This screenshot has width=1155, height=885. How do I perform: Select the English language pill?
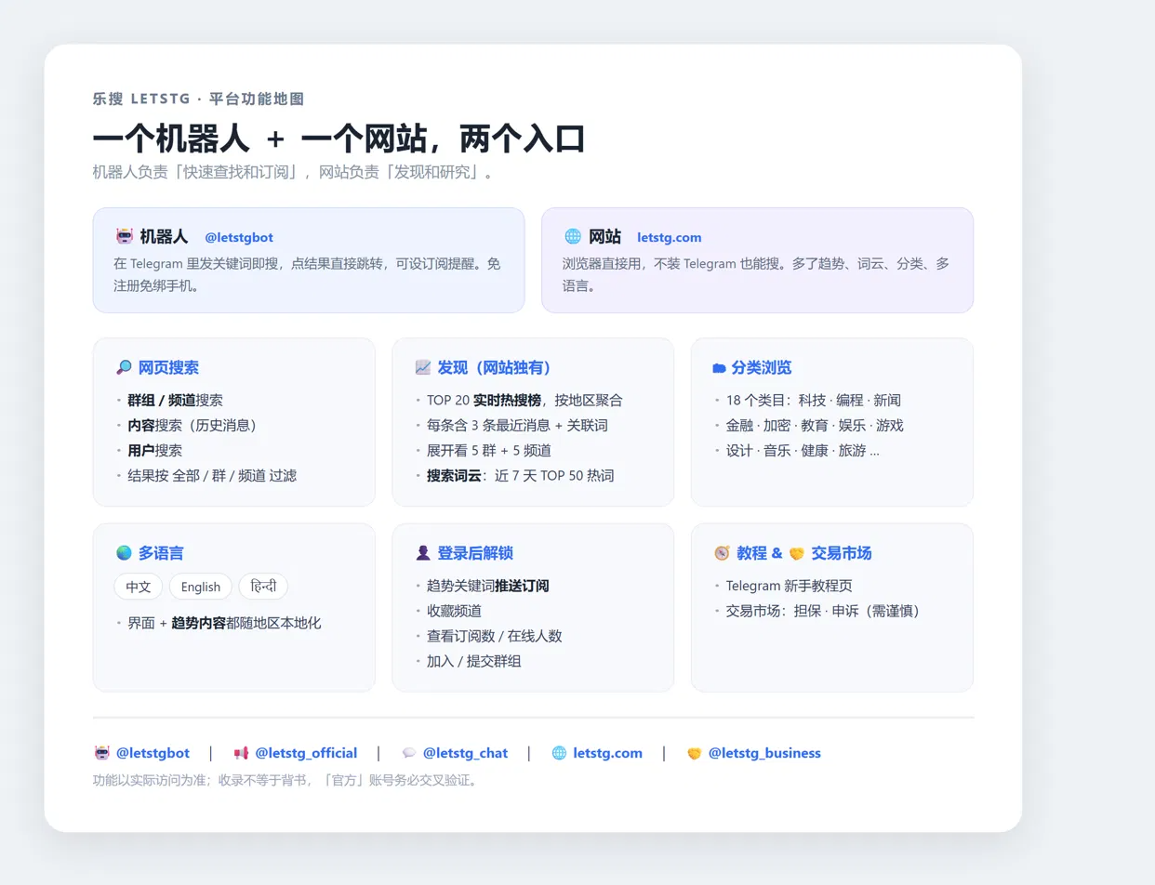tap(201, 587)
